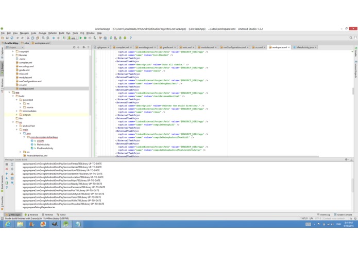
Task: Collapse the build folder
Action: pyautogui.click(x=13, y=96)
